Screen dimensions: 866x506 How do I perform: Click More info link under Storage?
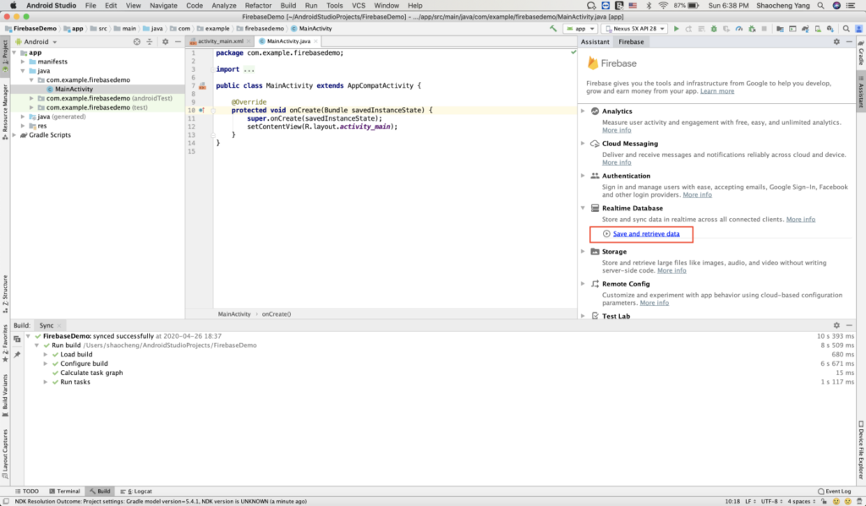[671, 270]
